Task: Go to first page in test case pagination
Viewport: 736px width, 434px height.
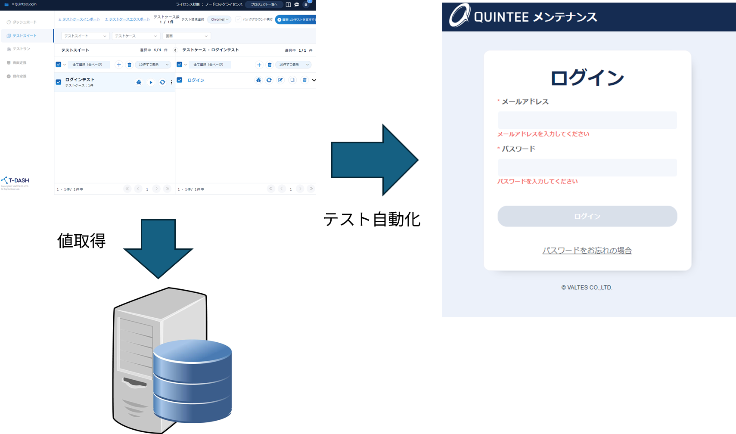Action: [x=271, y=189]
